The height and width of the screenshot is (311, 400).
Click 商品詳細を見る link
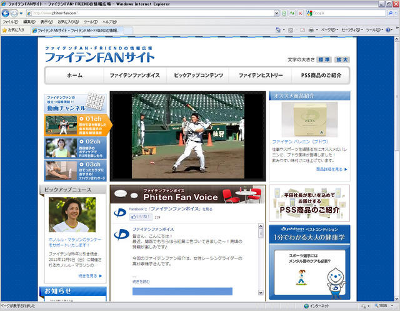point(331,170)
